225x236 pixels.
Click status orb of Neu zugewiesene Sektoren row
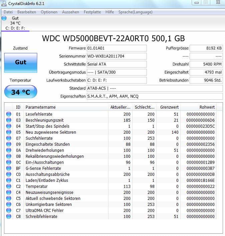click(x=9, y=132)
